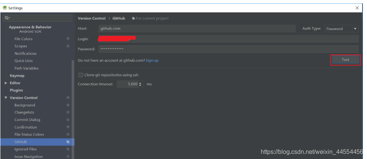The image size is (367, 159).
Task: Select Appearance & Behavior category
Action: click(30, 27)
